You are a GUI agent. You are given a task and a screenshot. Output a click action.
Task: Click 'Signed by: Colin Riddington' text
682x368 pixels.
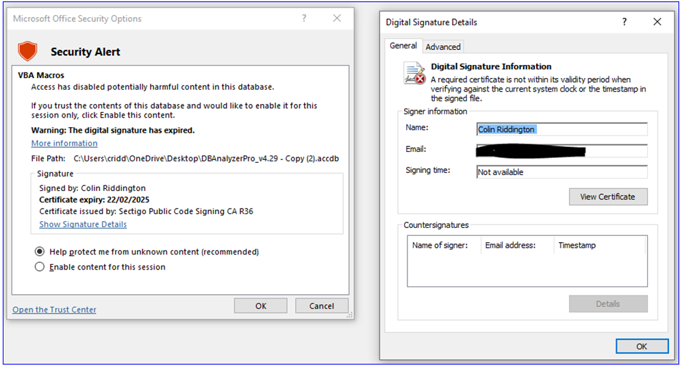point(92,188)
